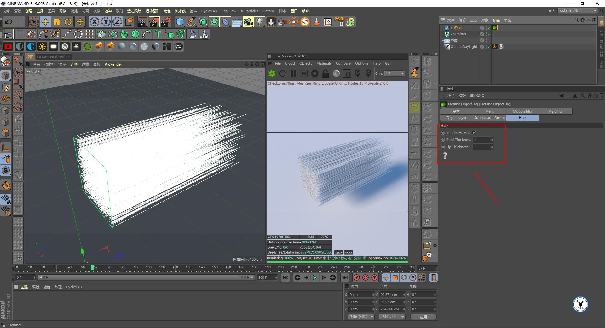This screenshot has height=328, width=605.
Task: Click the Noise channel button in render stats
Action: point(348,253)
